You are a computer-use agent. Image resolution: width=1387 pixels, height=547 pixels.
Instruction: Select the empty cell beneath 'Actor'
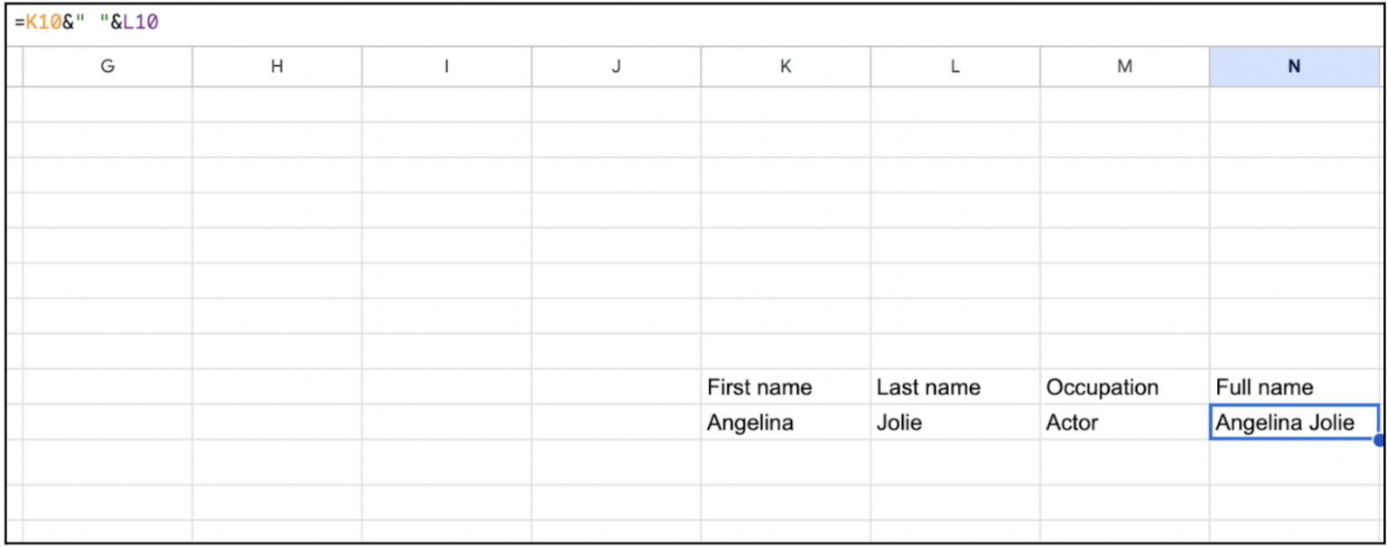[1124, 458]
